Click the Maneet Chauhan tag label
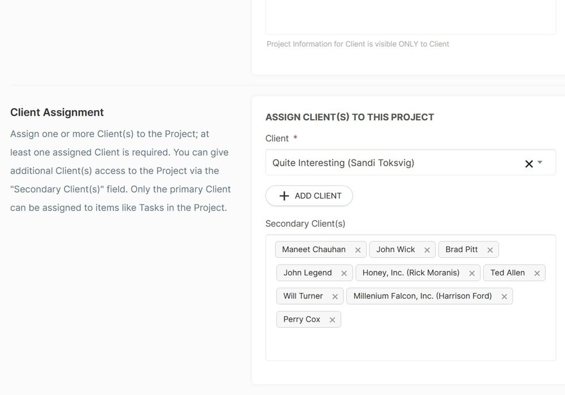Screen dimensions: 565x395 pyautogui.click(x=314, y=249)
